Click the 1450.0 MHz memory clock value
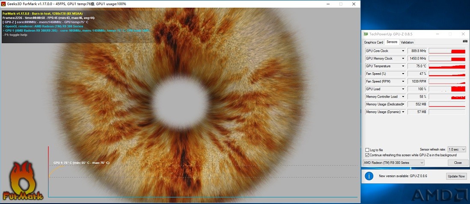470x204 pixels. [417, 59]
